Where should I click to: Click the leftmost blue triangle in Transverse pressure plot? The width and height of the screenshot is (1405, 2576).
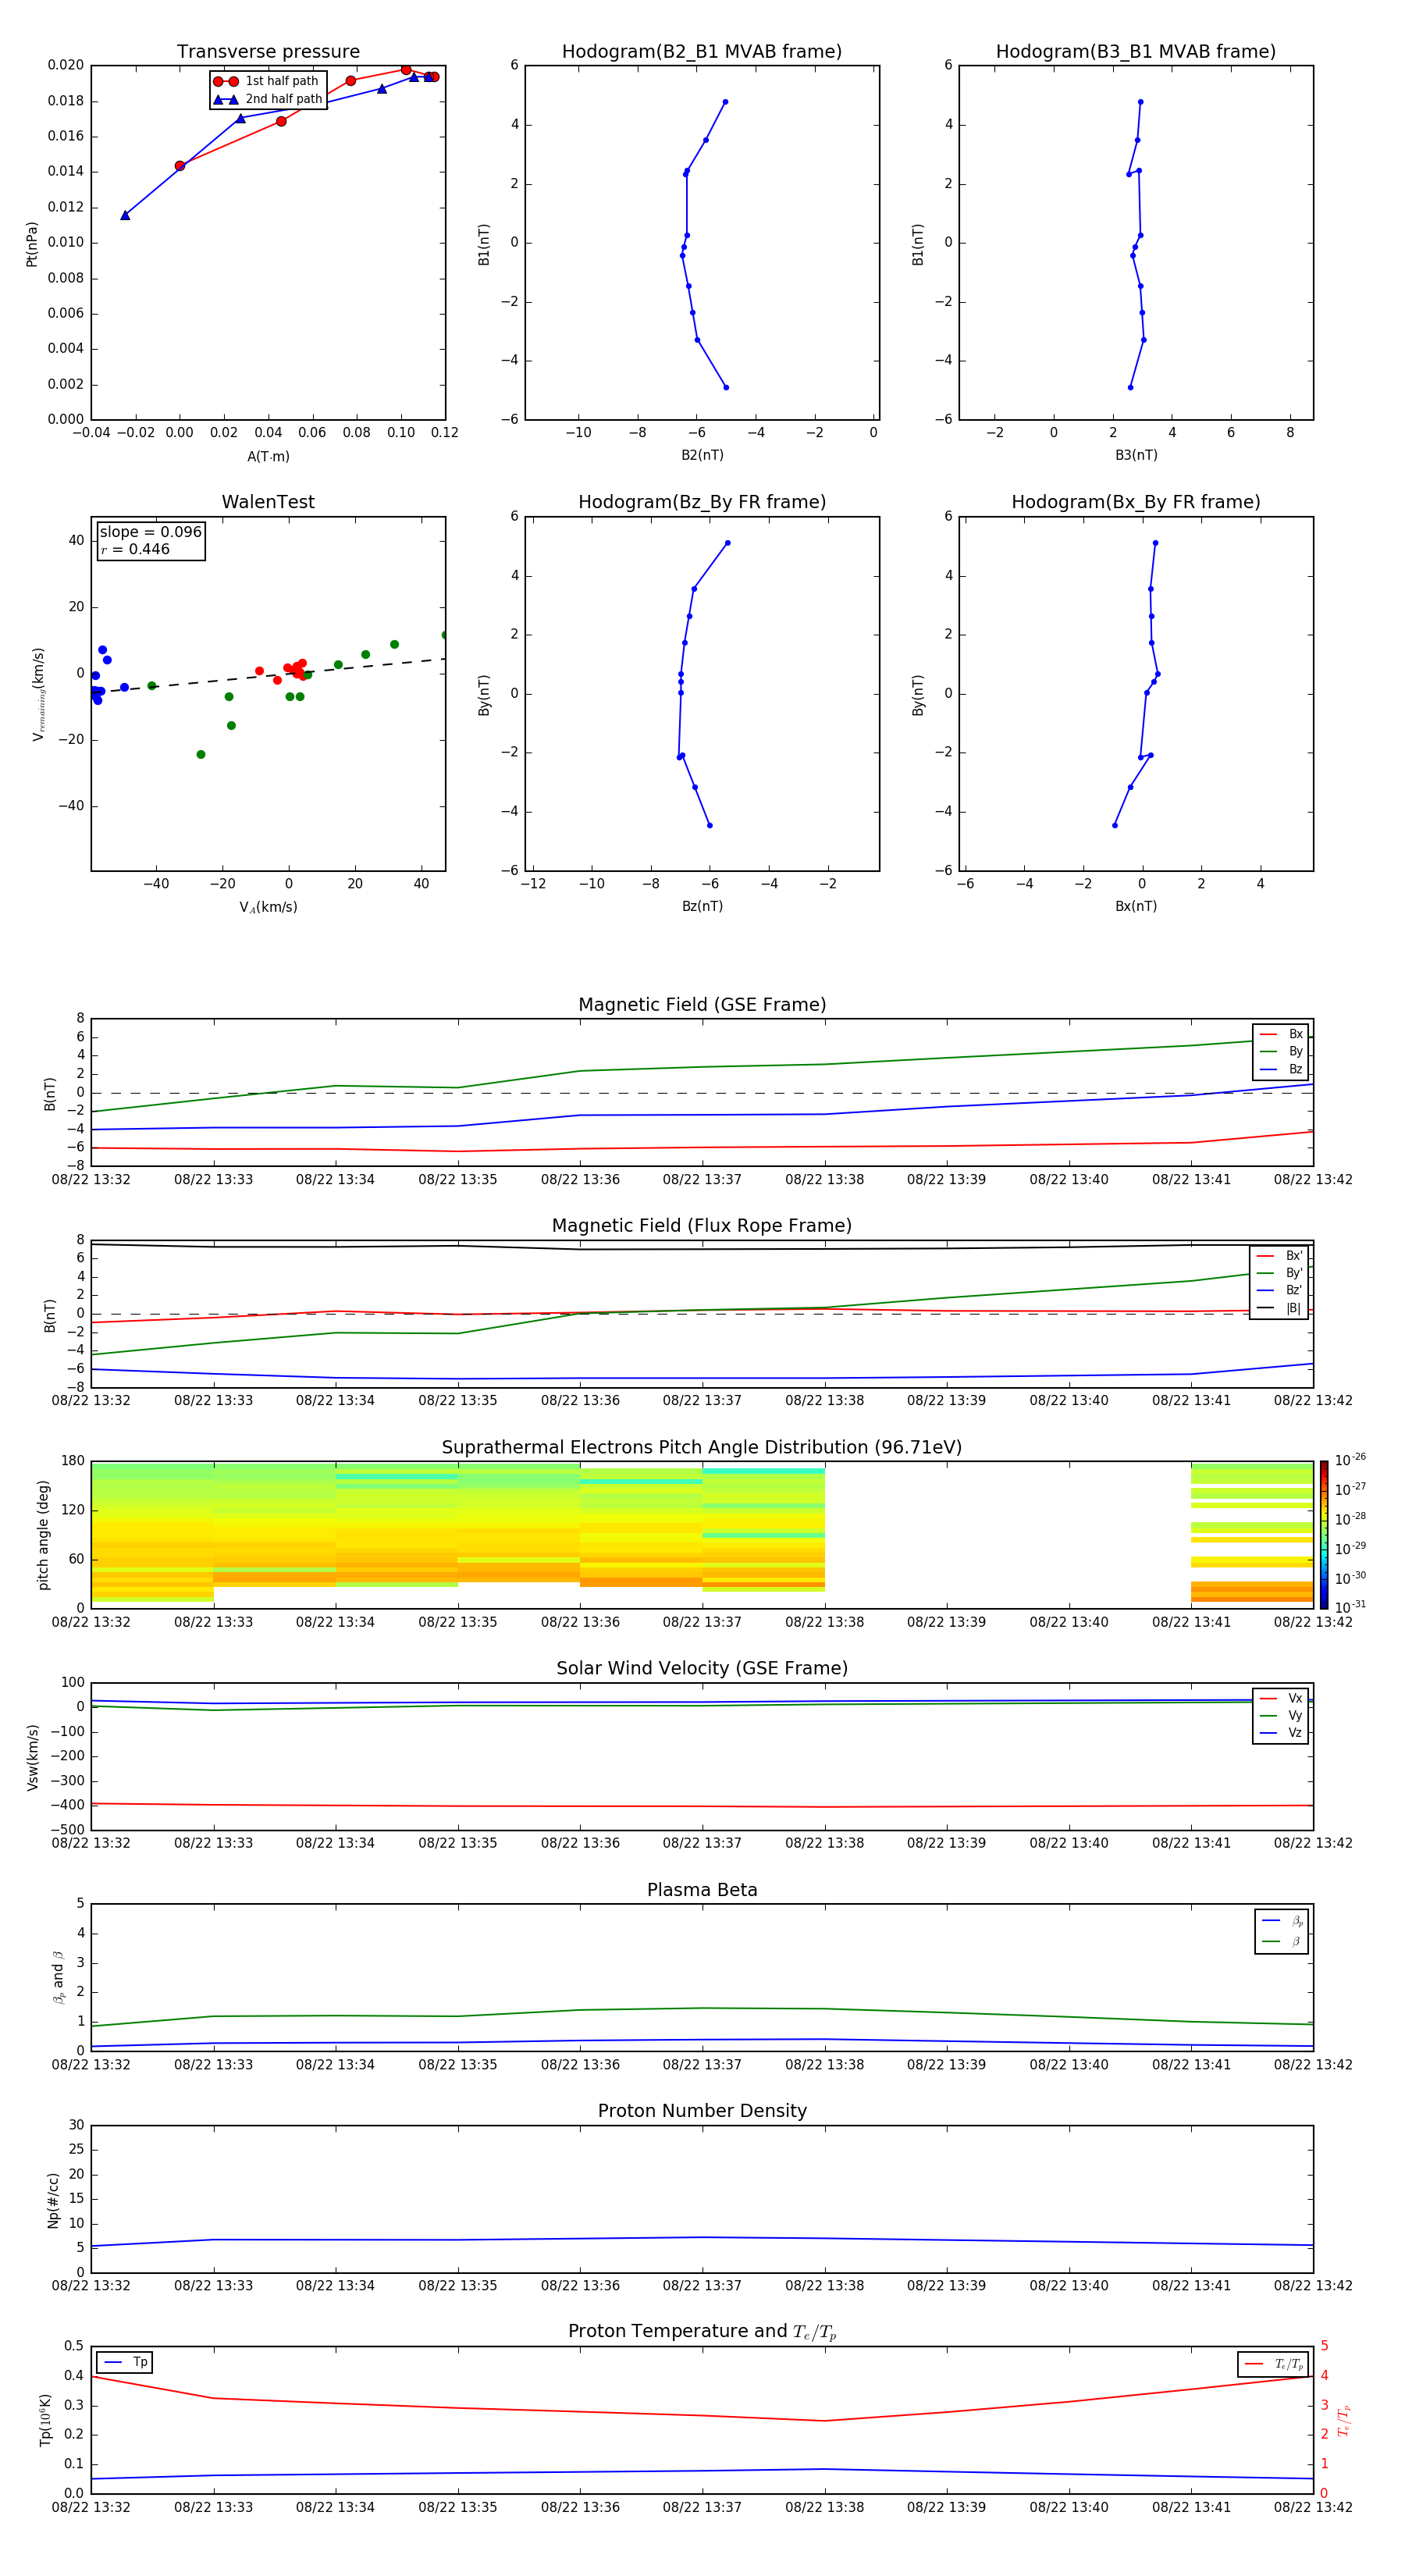[x=125, y=215]
